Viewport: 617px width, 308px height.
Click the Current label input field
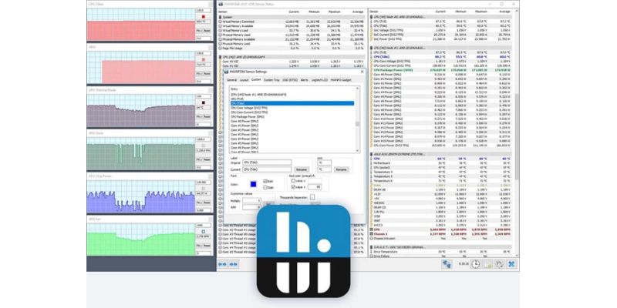click(267, 169)
